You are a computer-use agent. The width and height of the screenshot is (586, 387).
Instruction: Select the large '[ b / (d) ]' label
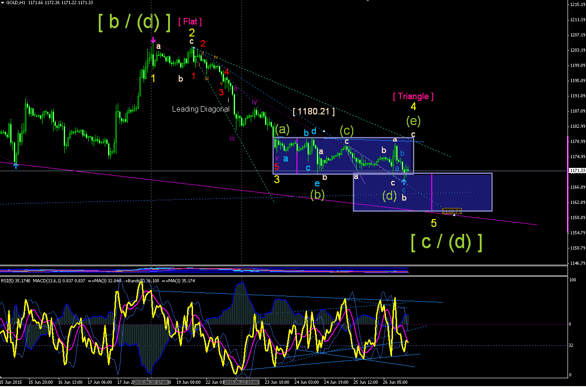(x=135, y=22)
